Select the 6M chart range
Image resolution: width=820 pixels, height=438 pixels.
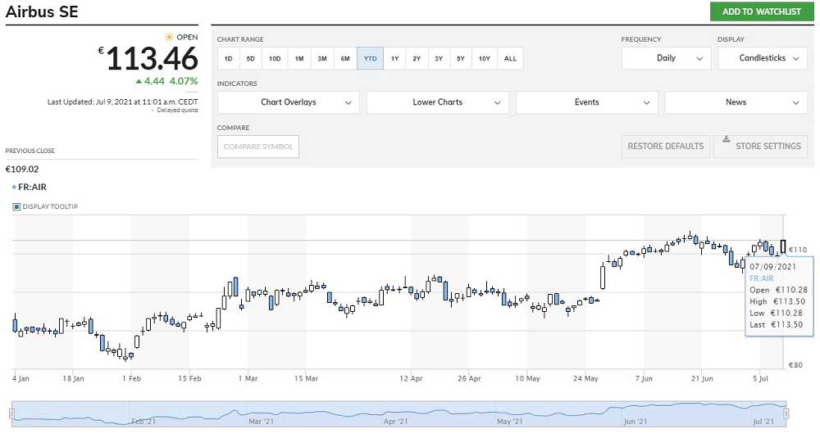345,58
